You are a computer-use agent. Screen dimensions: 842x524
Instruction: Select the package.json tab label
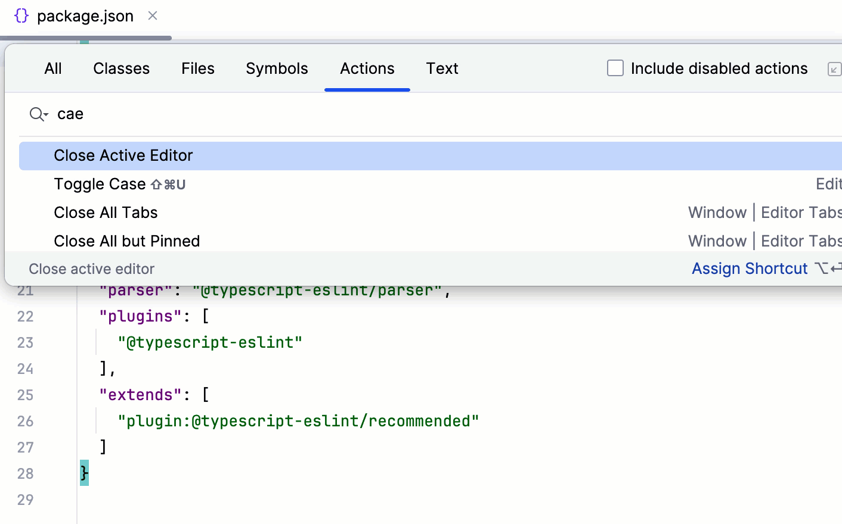(x=85, y=16)
